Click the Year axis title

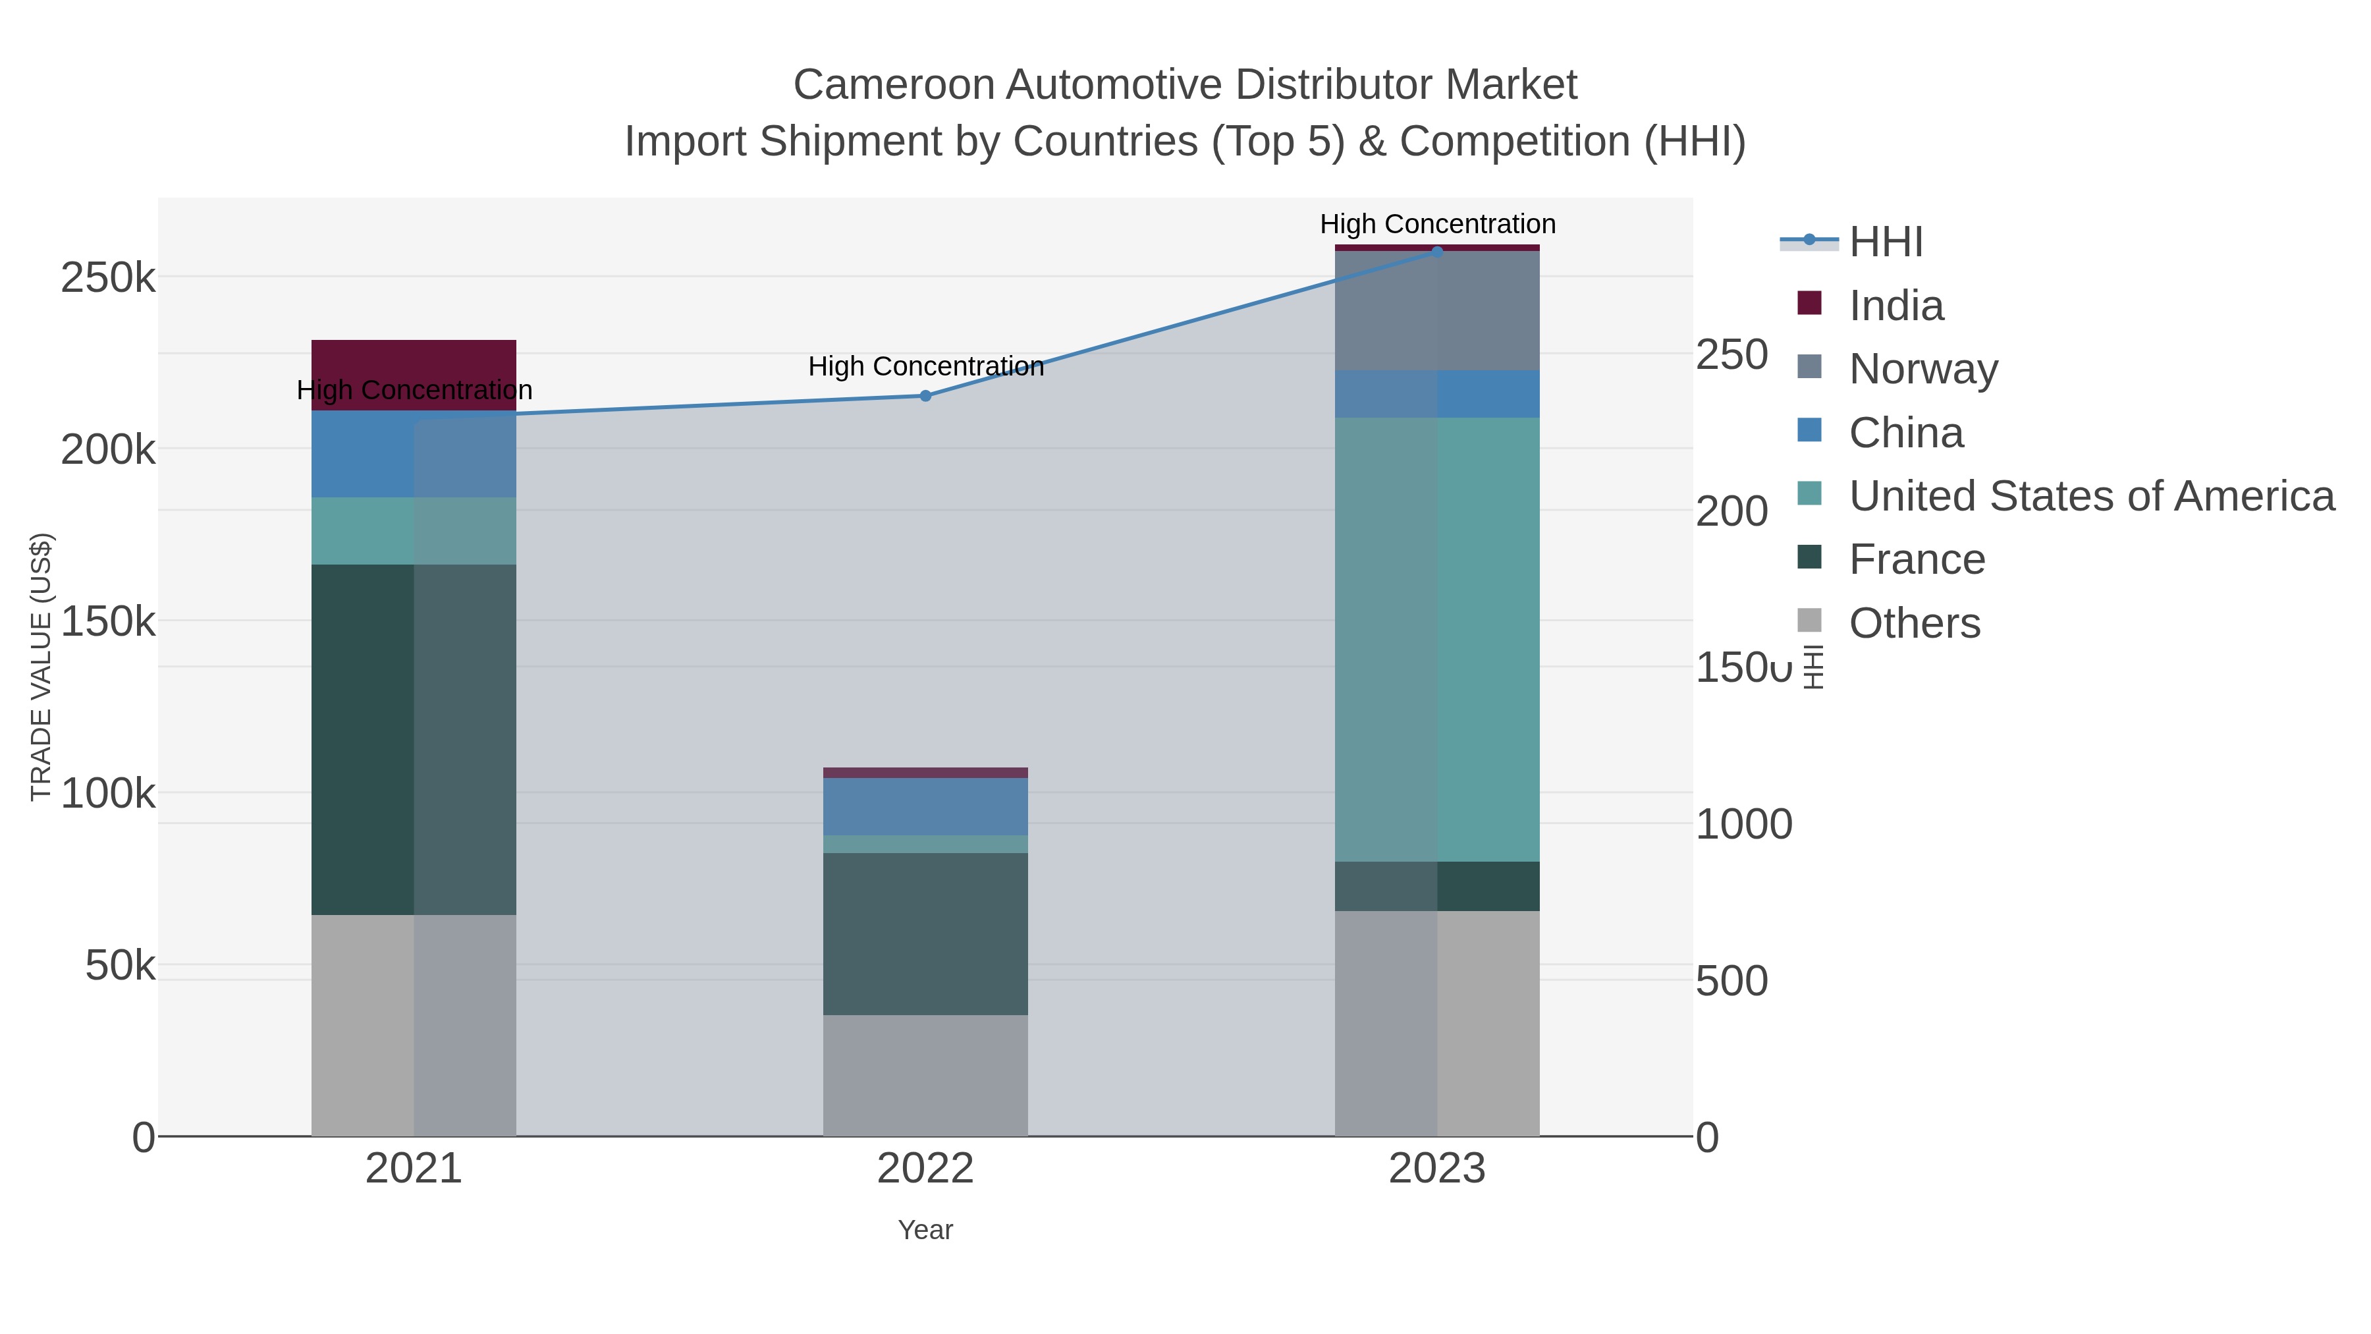click(926, 1230)
